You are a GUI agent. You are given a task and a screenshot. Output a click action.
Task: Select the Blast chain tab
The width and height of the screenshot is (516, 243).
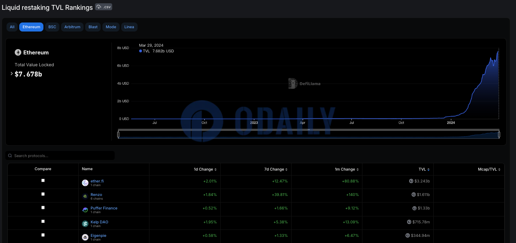coord(93,27)
